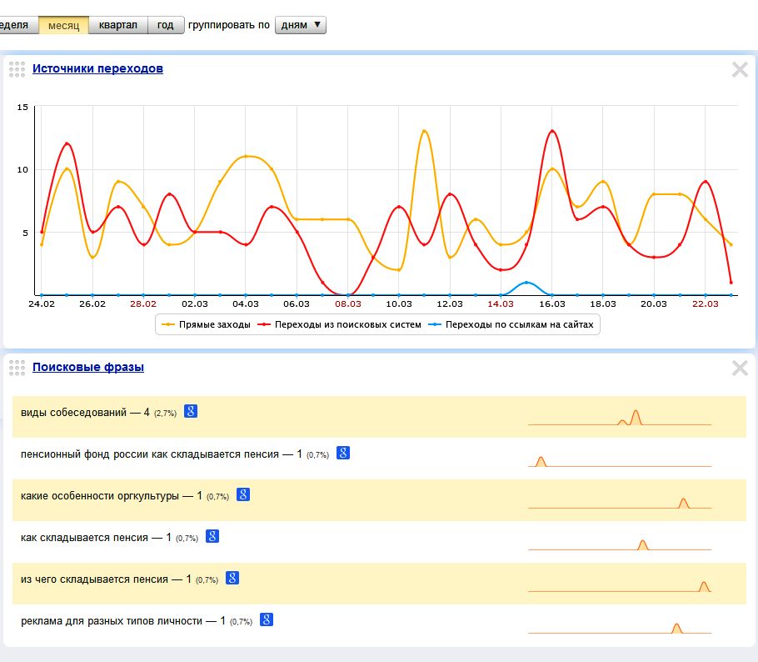
Task: Click phrase пенсионный фонд россии как складывается пенсия
Action: coord(149,454)
